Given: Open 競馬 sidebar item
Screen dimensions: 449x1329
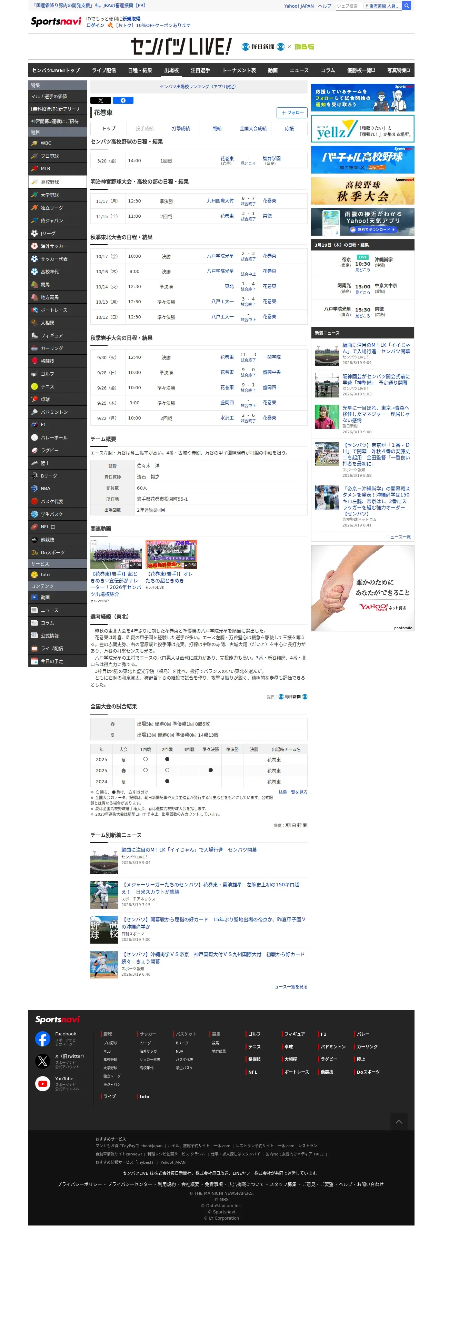Looking at the screenshot, I should pos(57,284).
